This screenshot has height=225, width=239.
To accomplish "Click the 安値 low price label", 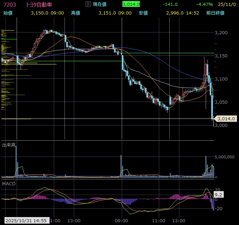I will pos(143,13).
